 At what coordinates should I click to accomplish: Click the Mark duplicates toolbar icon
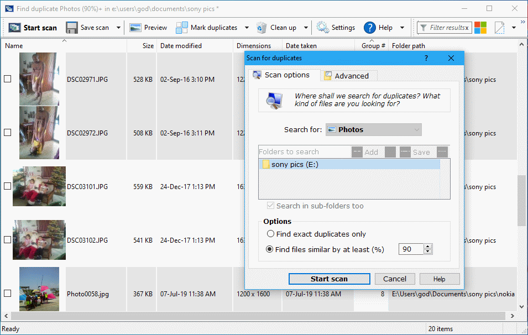point(182,28)
